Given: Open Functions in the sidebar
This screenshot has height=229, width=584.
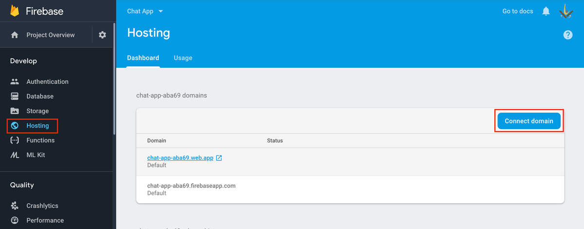Looking at the screenshot, I should pos(40,140).
